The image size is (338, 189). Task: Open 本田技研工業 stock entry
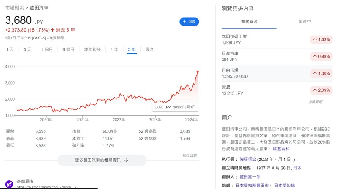(x=277, y=39)
